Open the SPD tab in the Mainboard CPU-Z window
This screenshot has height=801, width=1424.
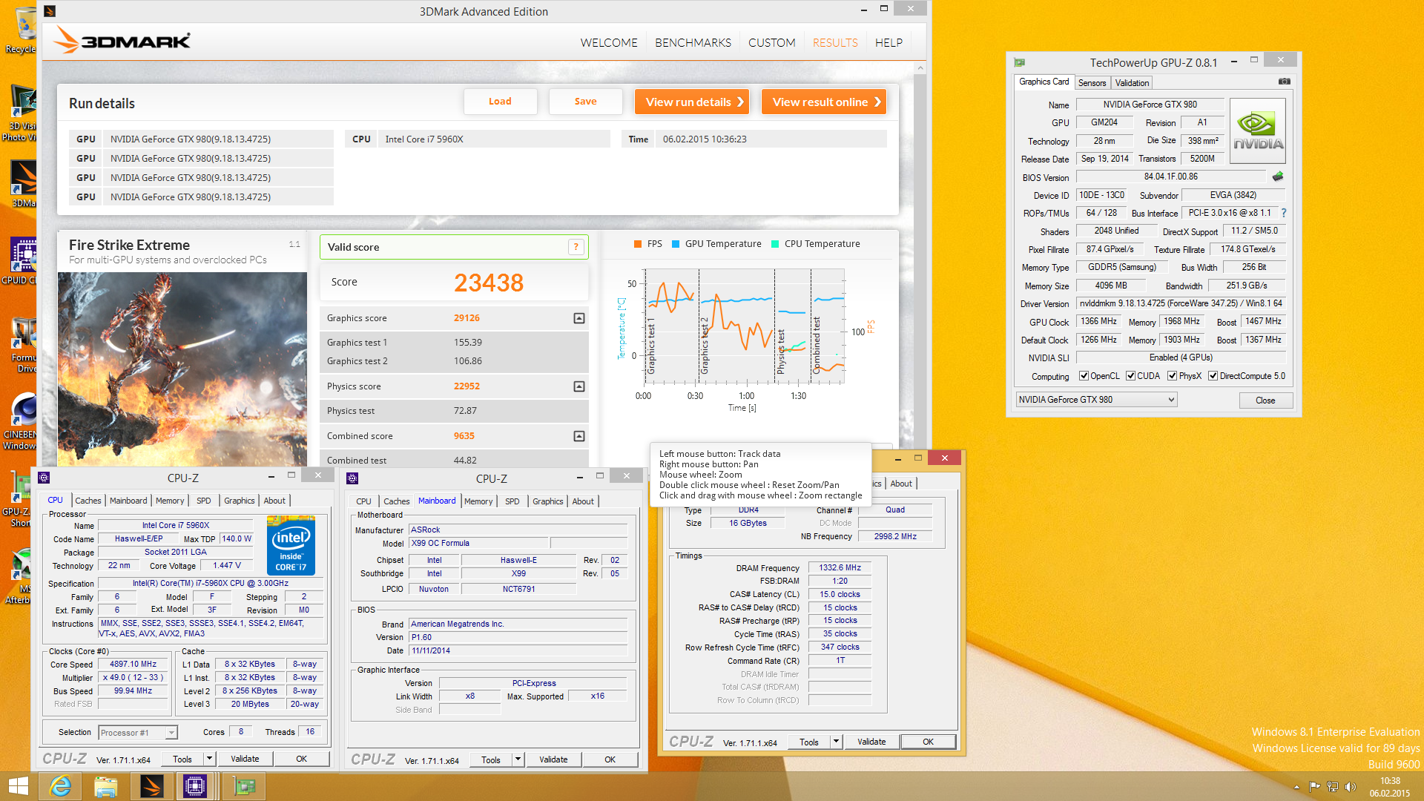point(512,501)
